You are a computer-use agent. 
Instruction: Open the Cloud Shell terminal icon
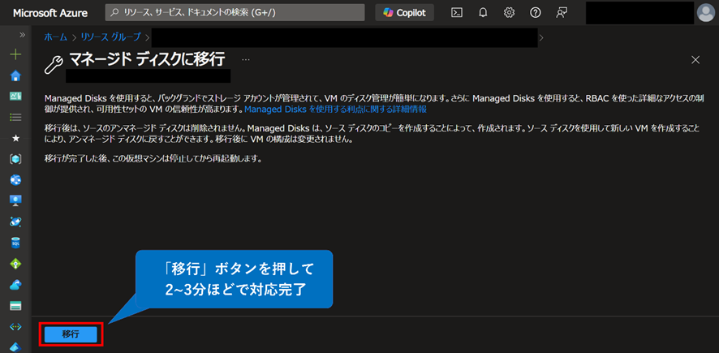click(457, 13)
